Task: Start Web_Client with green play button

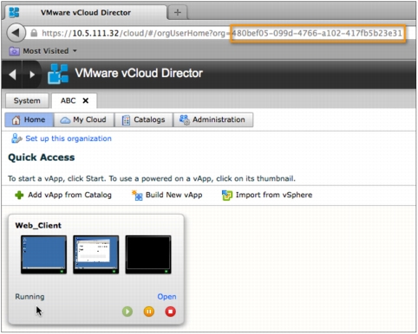Action: (127, 312)
